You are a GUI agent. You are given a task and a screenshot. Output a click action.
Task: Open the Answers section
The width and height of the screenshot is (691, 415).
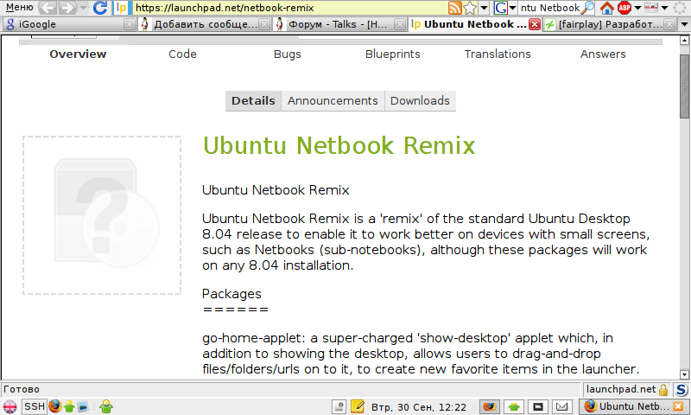[603, 54]
